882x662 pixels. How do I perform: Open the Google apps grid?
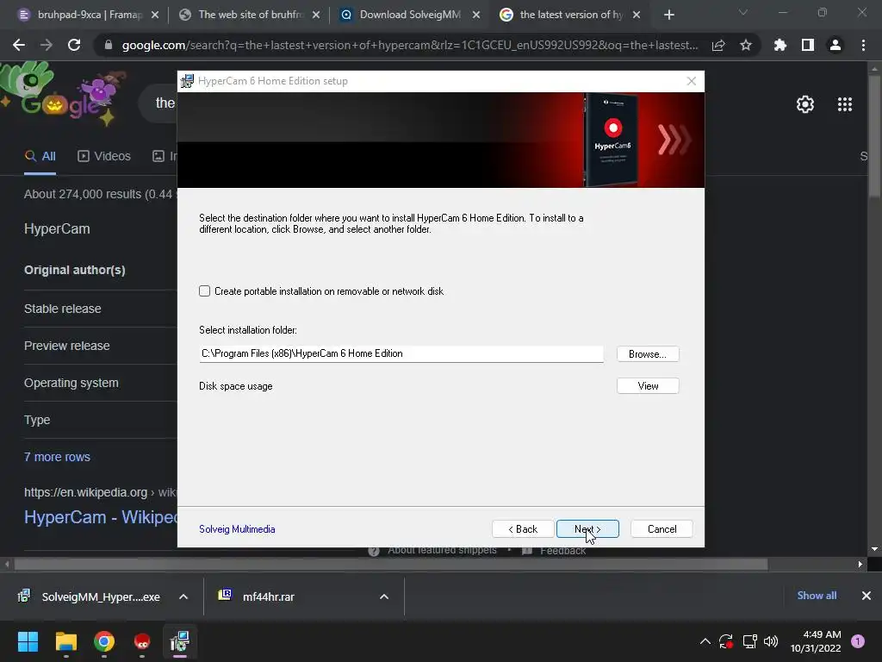click(x=845, y=104)
